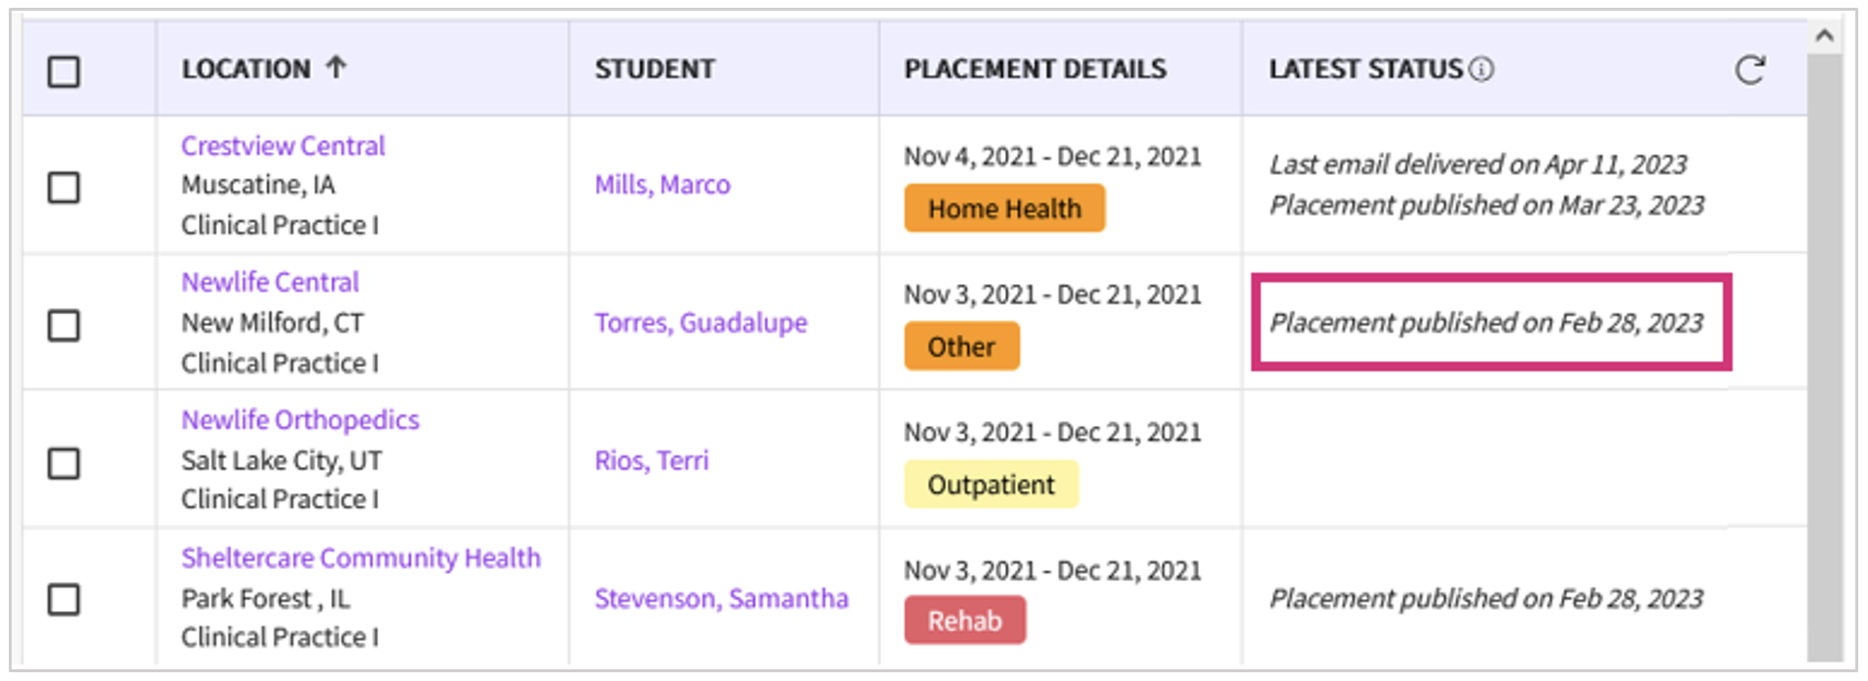This screenshot has width=1868, height=681.
Task: Toggle the select-all header checkbox
Action: (x=64, y=71)
